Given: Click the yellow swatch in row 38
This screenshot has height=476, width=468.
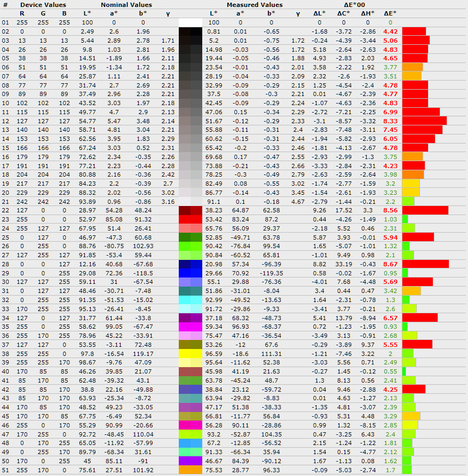Looking at the screenshot, I should tap(191, 354).
